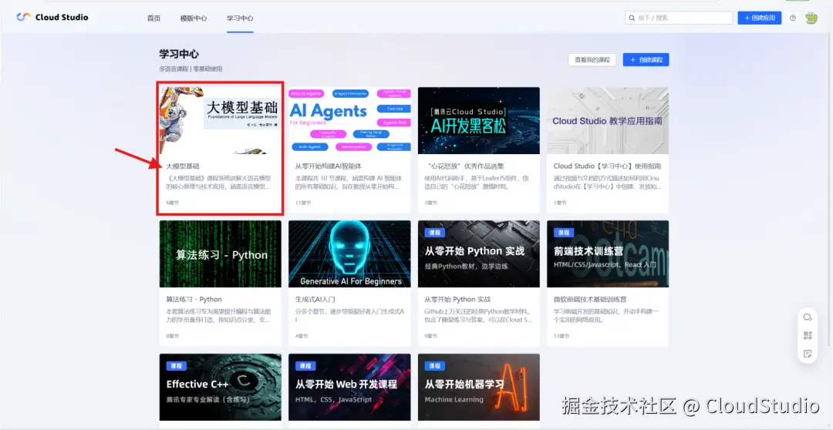The width and height of the screenshot is (833, 430).
Task: Click 课程 badge on 前端技术训练营 card
Action: 564,233
